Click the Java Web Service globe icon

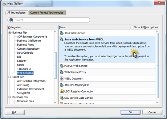[62, 33]
